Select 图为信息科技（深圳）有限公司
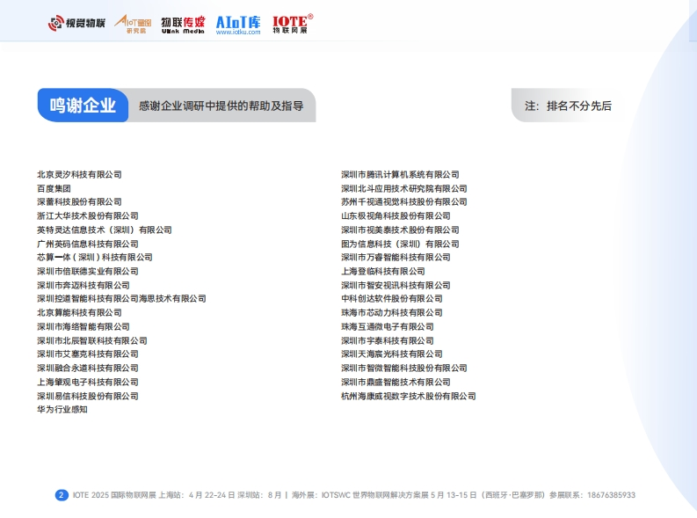 [x=400, y=244]
